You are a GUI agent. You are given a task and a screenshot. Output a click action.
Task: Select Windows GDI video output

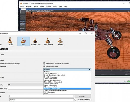(67, 80)
